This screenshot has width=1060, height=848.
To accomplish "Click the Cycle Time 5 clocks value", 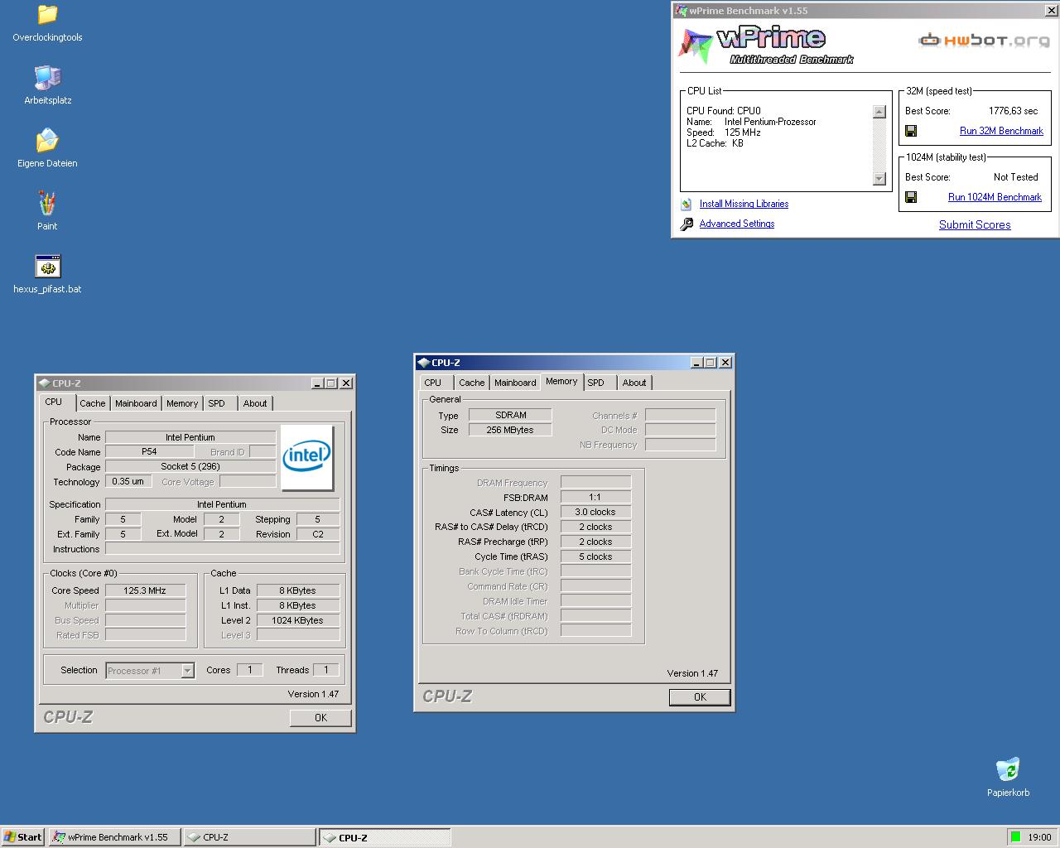I will (x=595, y=556).
